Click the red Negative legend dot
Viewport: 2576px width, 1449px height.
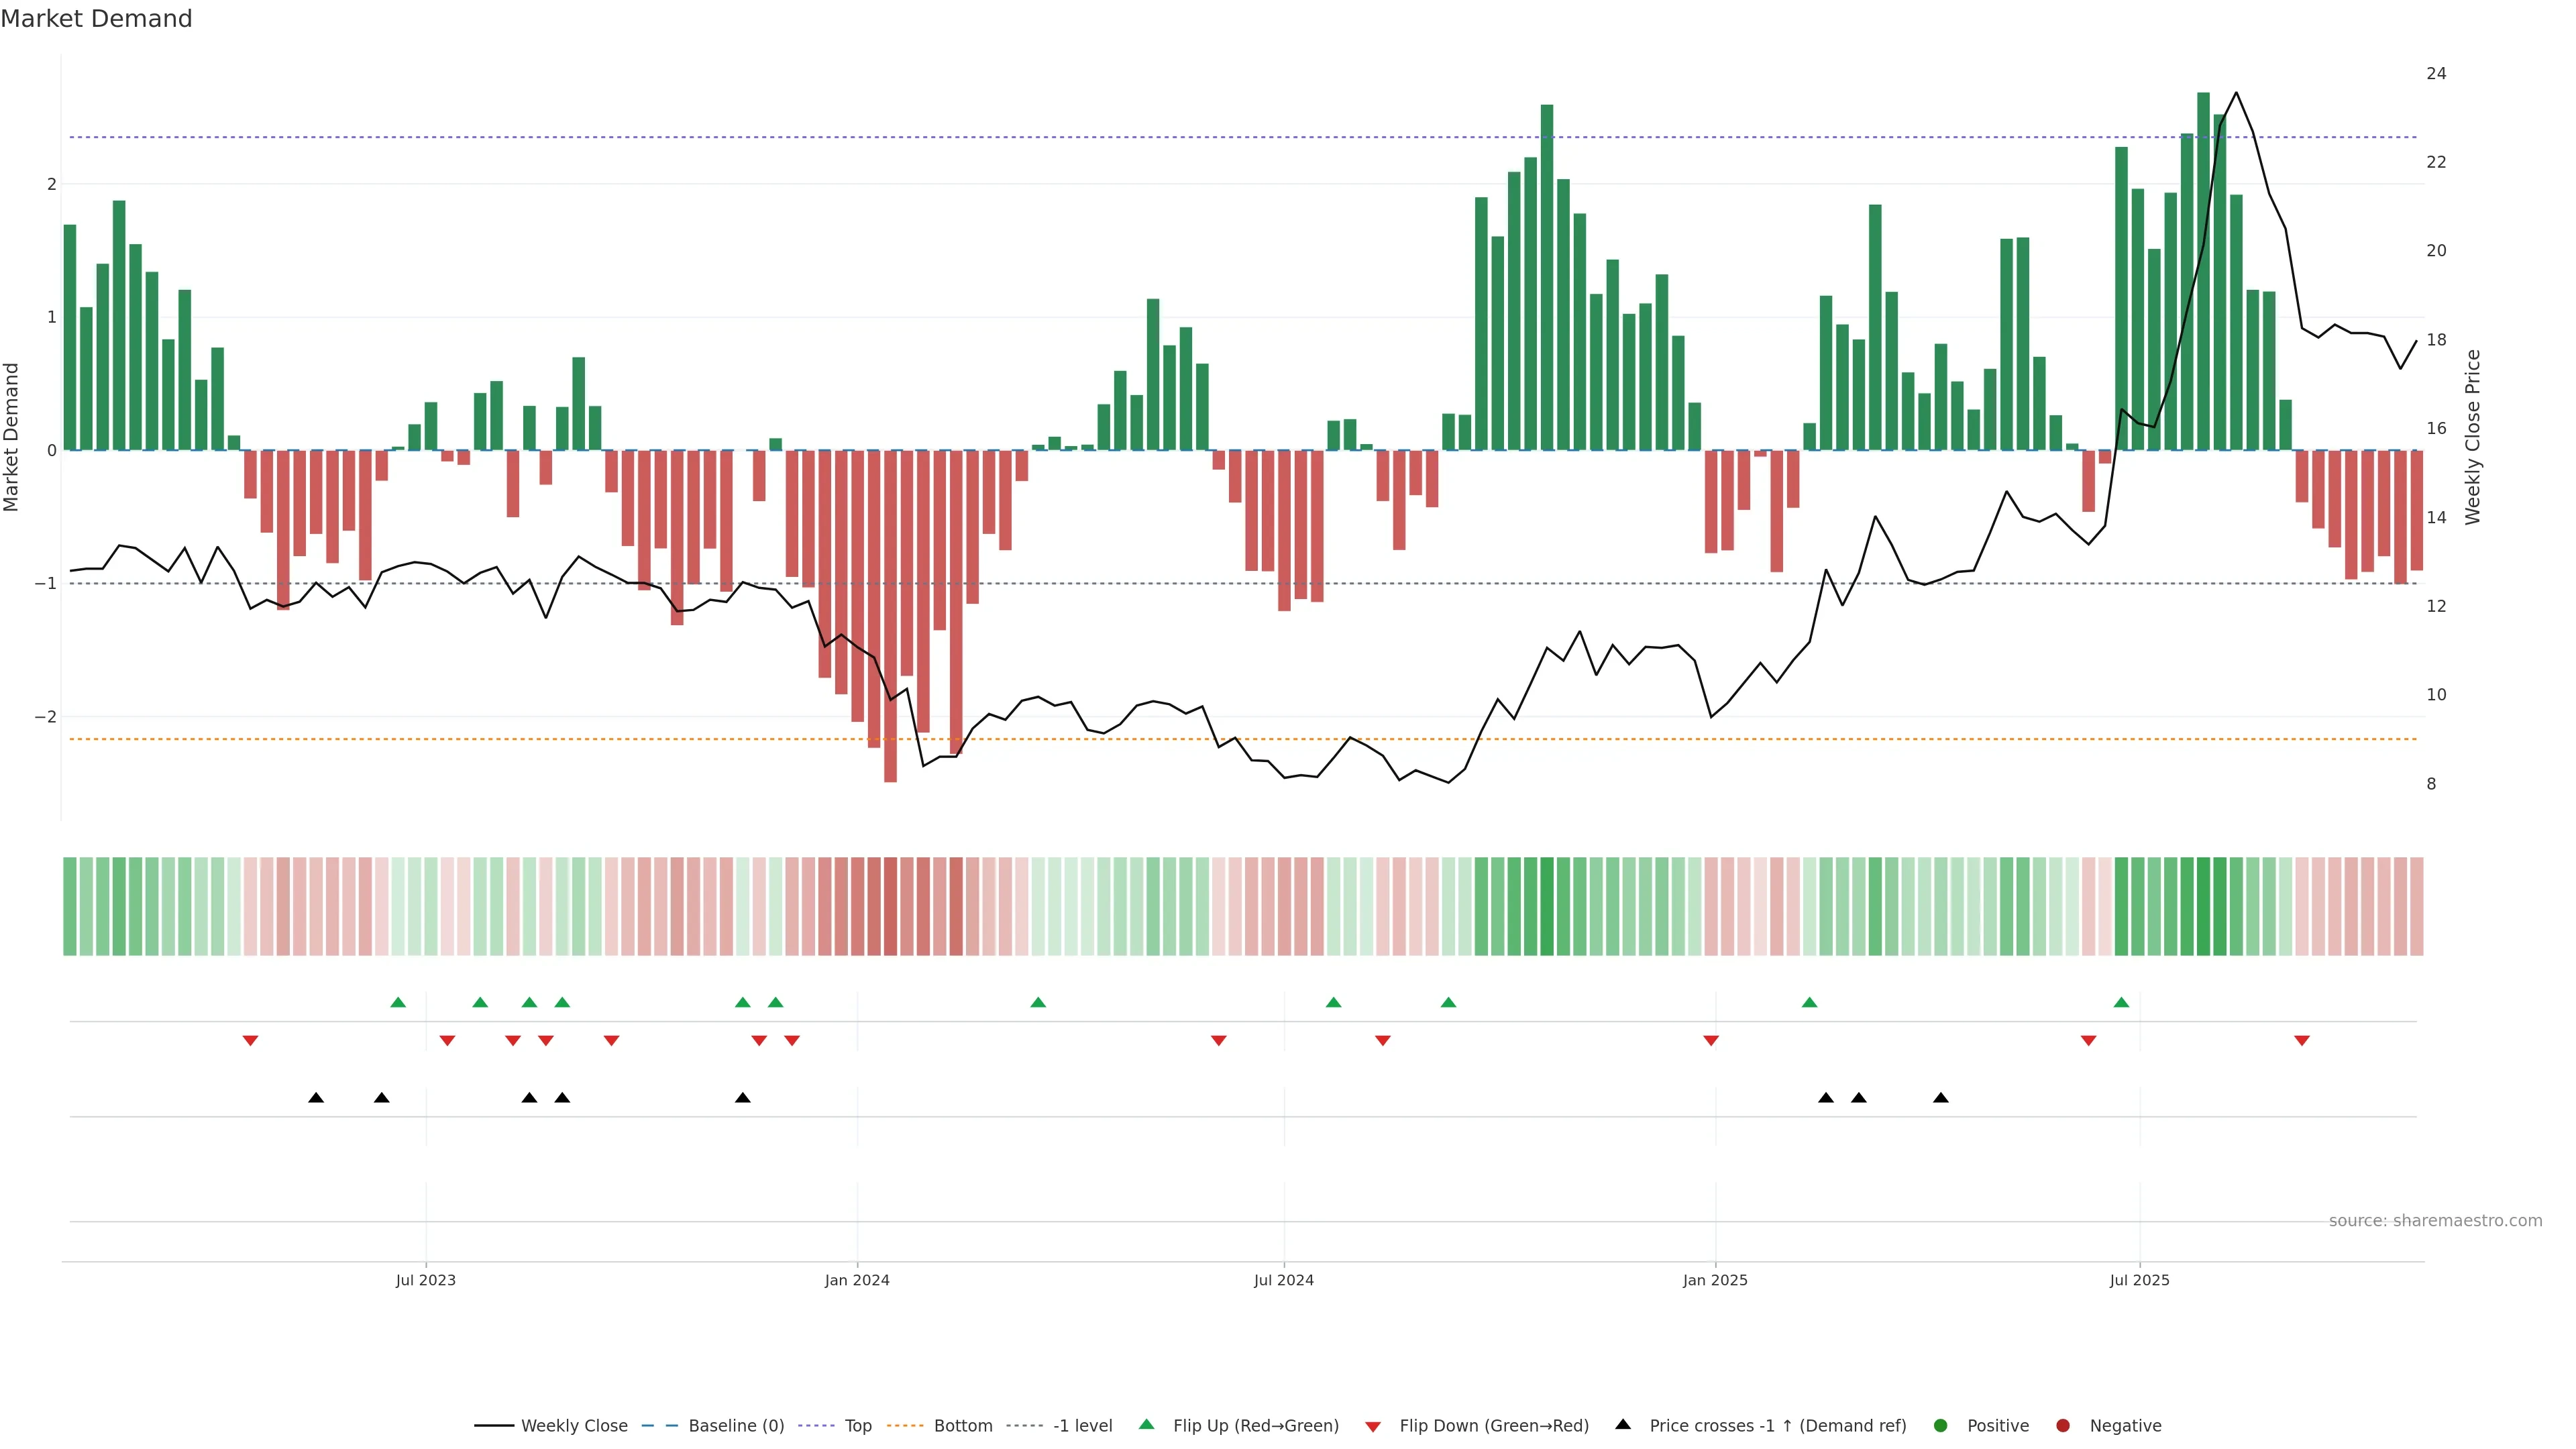2063,1426
